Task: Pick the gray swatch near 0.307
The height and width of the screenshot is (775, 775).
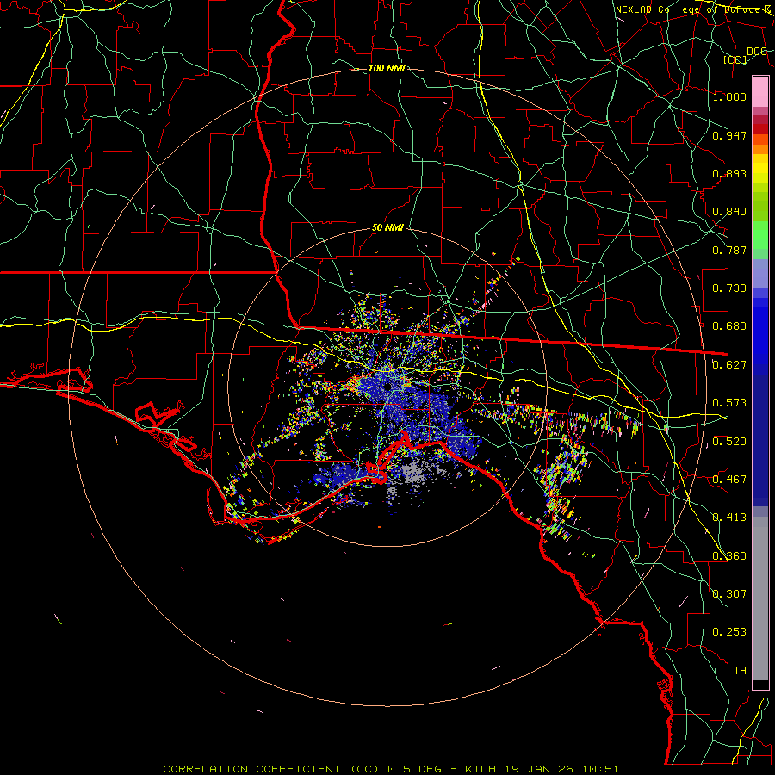Action: click(x=760, y=598)
